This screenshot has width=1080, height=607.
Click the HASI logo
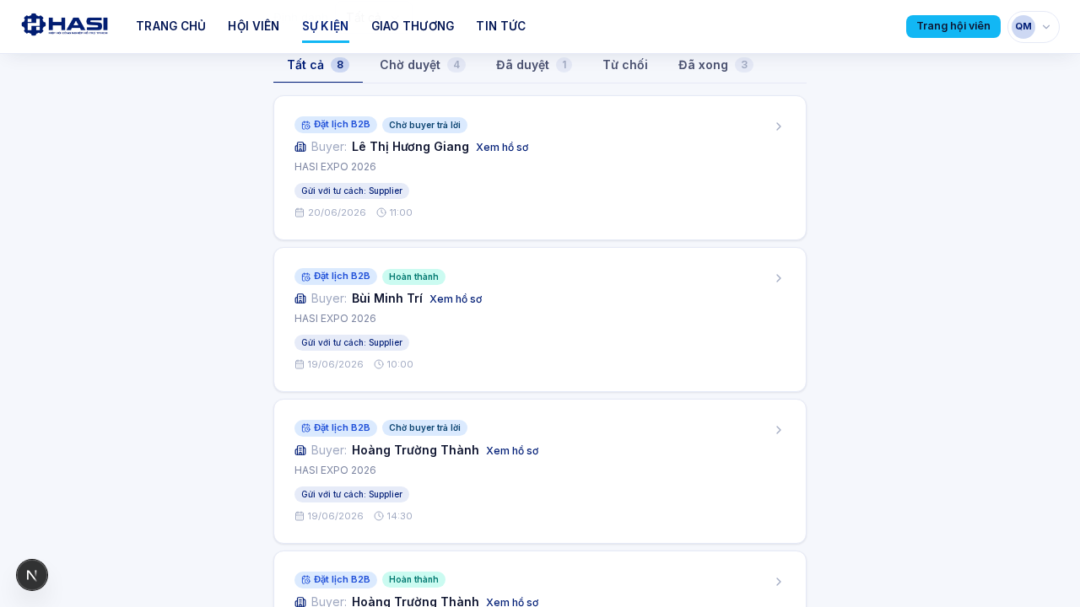click(x=65, y=25)
